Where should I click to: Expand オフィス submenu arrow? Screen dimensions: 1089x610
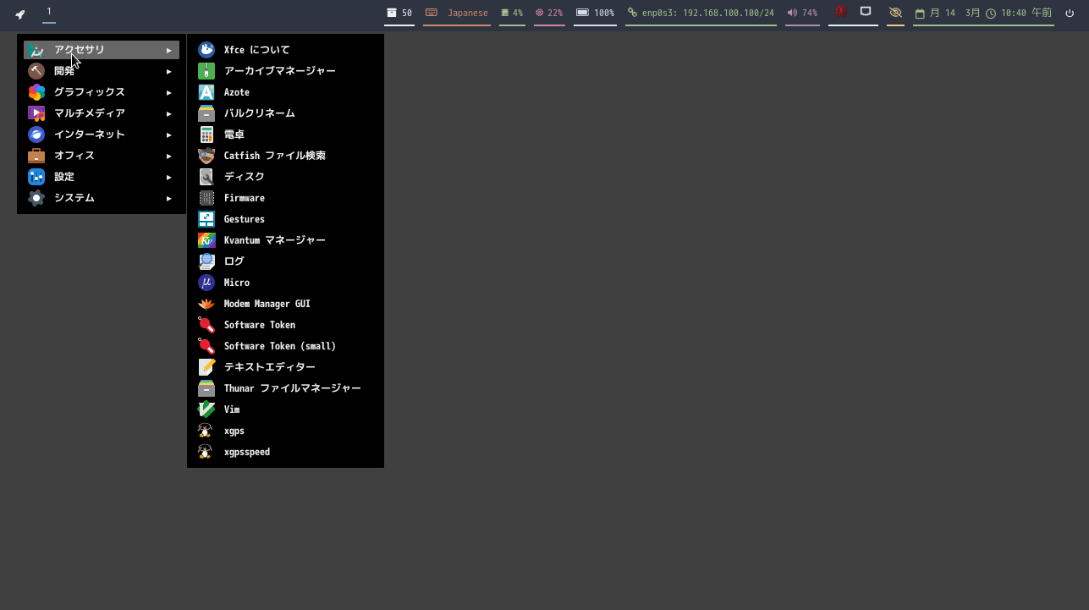[x=169, y=157]
